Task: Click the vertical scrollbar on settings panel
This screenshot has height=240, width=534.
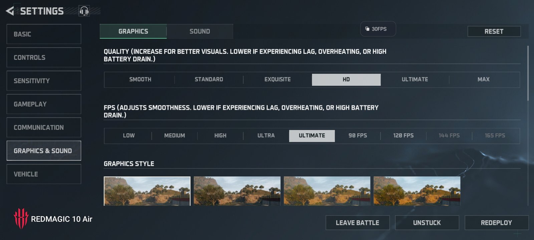Action: click(528, 73)
